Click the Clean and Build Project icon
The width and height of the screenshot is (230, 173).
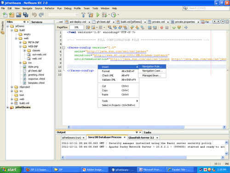pos(91,15)
